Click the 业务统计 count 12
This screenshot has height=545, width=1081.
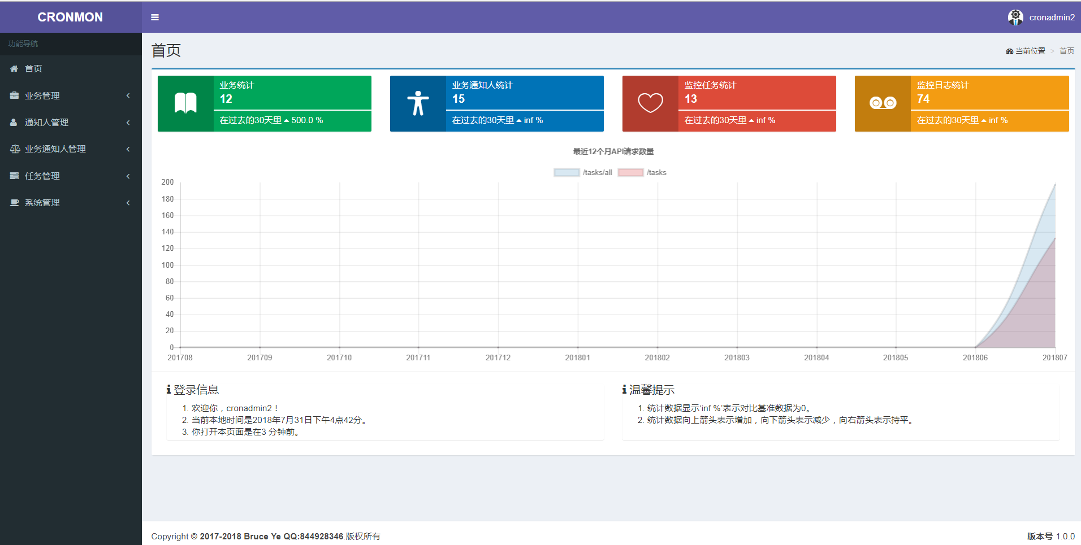pyautogui.click(x=226, y=99)
